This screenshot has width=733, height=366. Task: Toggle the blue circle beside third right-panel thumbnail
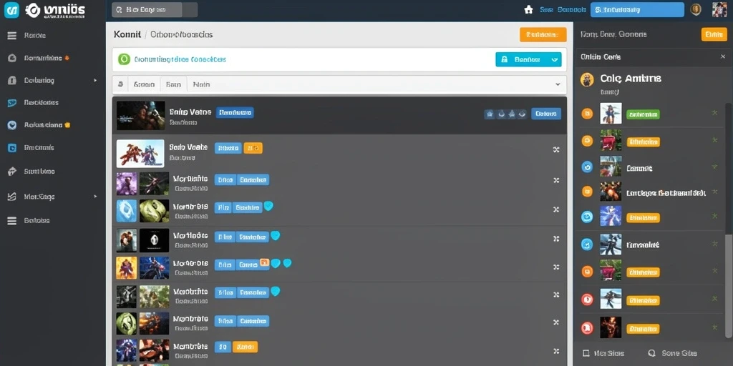pyautogui.click(x=587, y=167)
